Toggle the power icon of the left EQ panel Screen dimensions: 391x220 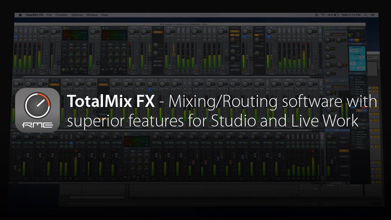64,28
